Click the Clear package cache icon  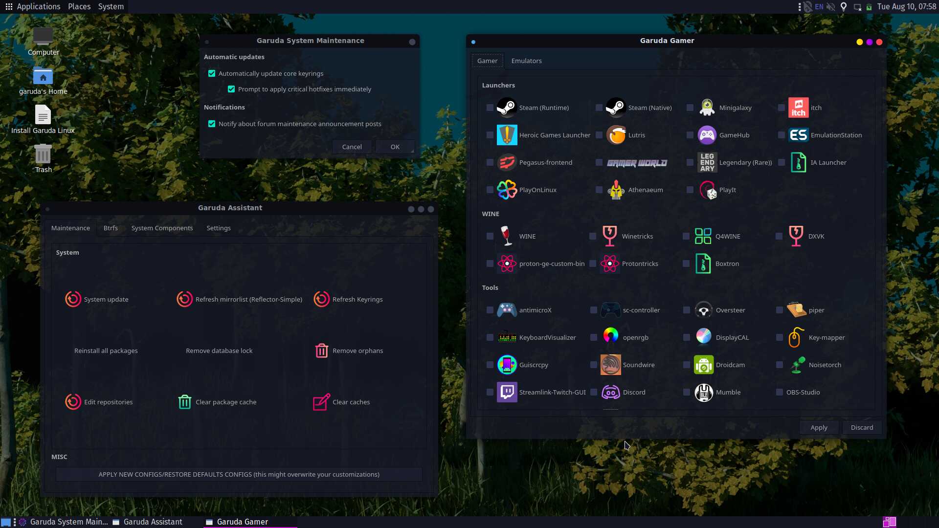tap(184, 402)
